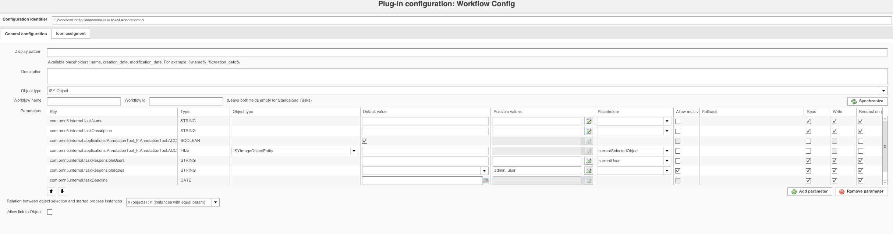This screenshot has height=234, width=893.
Task: Click Remove parameter button
Action: pyautogui.click(x=861, y=191)
